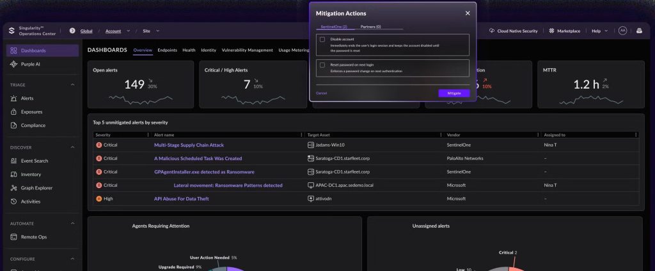Collapse the DISCOVER sidebar section
Image resolution: width=655 pixels, height=271 pixels.
pos(72,147)
